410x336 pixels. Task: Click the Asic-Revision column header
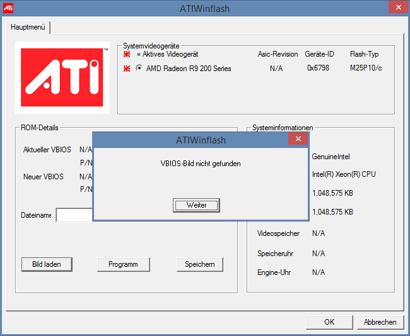(x=278, y=54)
